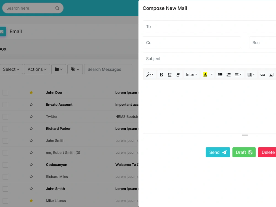Click the 'HRMS Bootstr' subject text
This screenshot has width=276, height=207.
click(127, 116)
